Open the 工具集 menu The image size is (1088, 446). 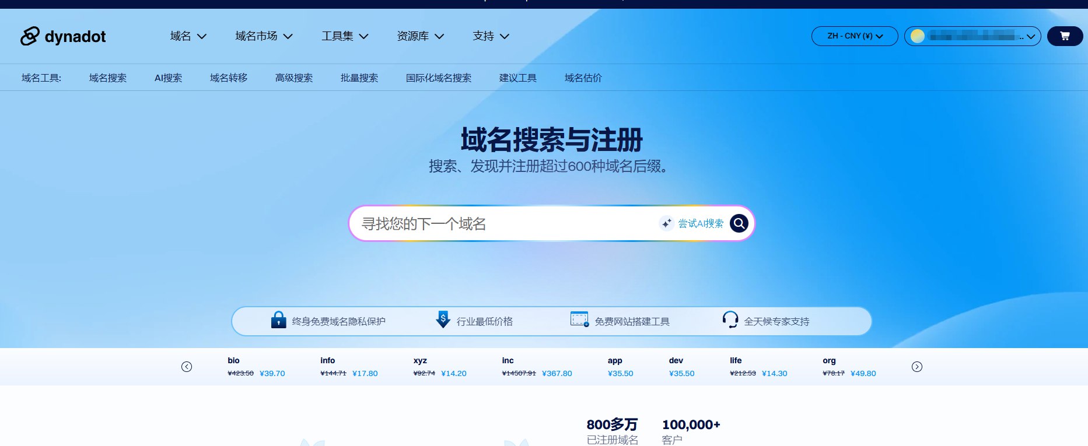coord(345,36)
